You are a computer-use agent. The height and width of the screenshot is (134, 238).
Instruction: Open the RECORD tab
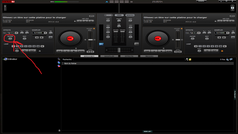(x=149, y=56)
